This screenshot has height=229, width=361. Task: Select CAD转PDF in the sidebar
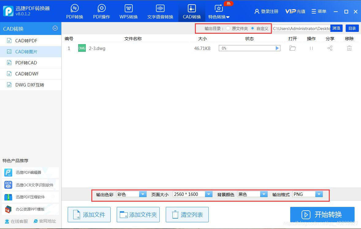point(31,40)
